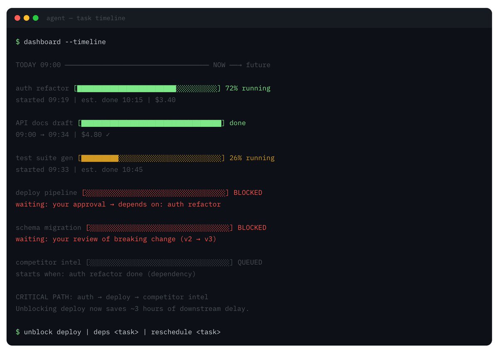498x351 pixels.
Task: Click the checkmark after $4.80 cost
Action: pos(107,135)
